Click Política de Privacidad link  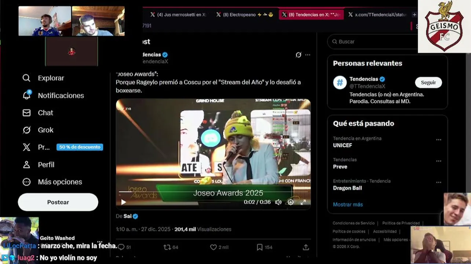tap(401, 223)
